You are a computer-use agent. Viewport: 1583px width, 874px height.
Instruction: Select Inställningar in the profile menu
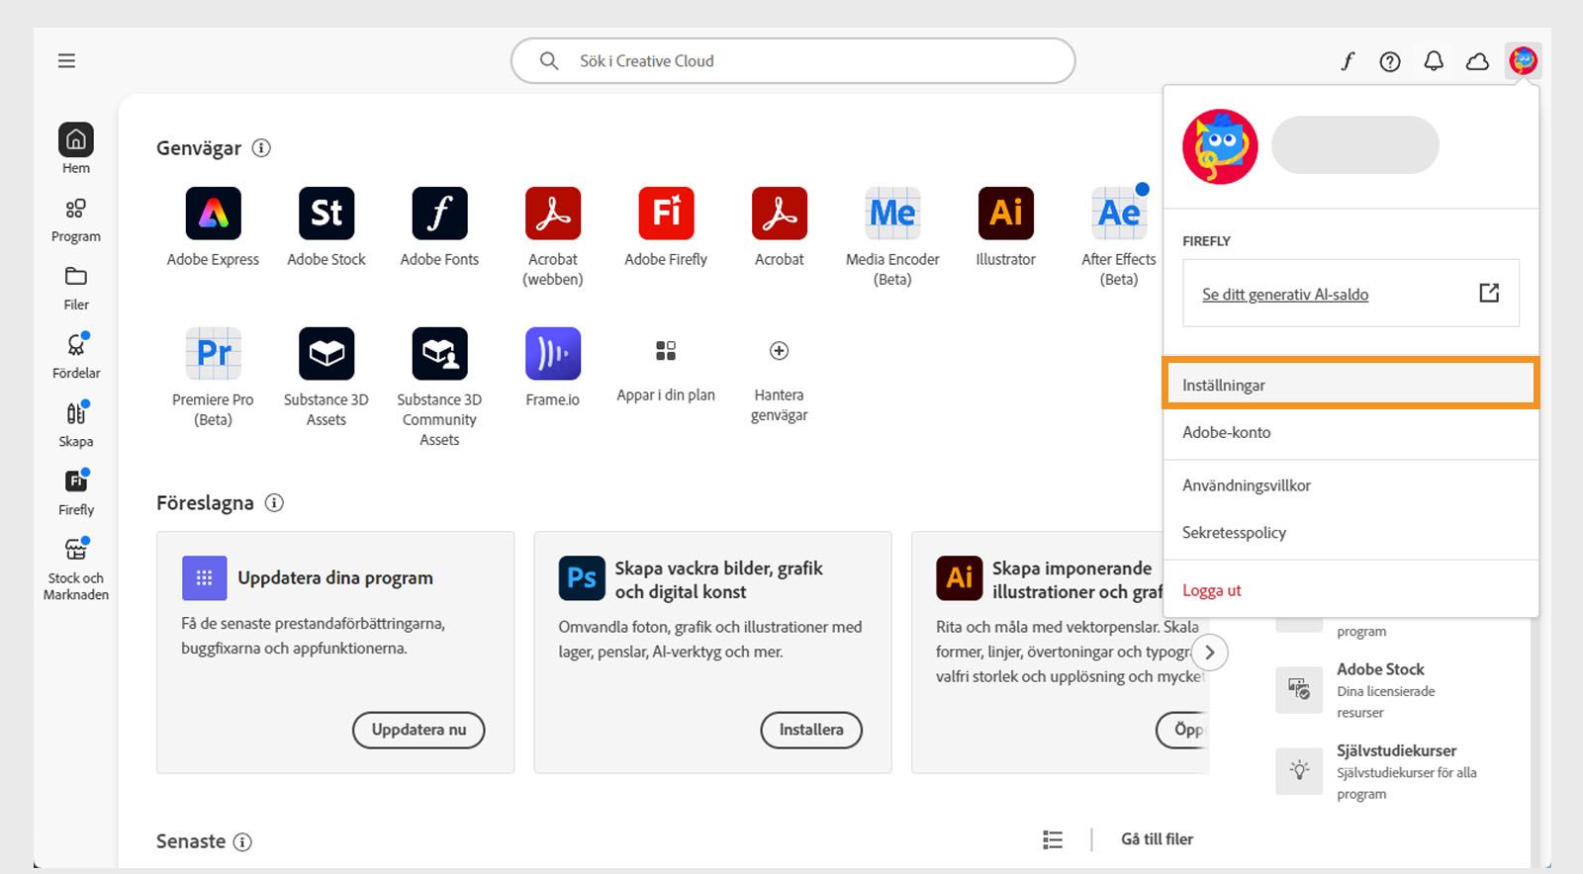(x=1350, y=385)
